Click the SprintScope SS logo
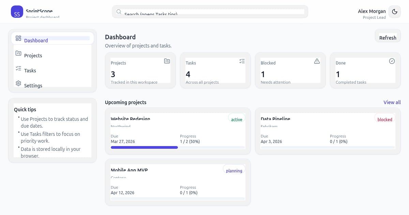The width and height of the screenshot is (409, 215). tap(17, 12)
